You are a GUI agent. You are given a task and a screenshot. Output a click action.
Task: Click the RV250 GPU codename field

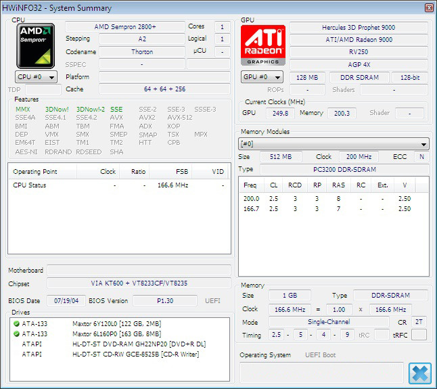pos(359,52)
